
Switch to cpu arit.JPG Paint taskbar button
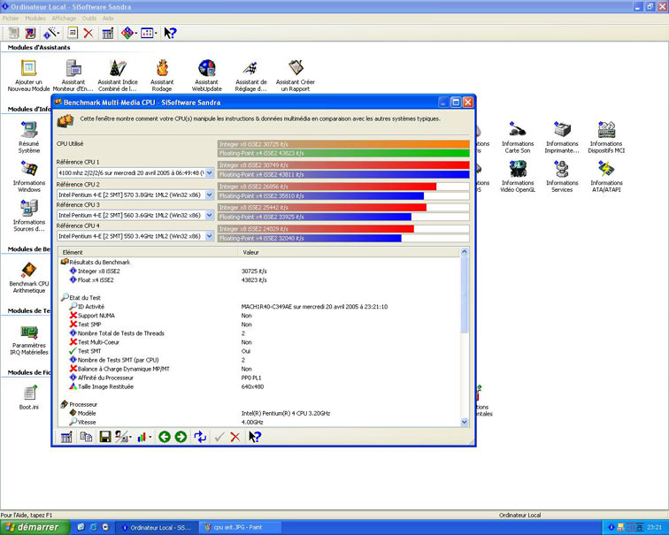(x=240, y=527)
